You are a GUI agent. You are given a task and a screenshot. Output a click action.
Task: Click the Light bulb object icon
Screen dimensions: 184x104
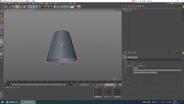pos(79,7)
